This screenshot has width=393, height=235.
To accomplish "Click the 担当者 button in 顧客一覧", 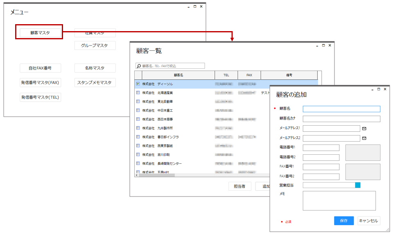I will pos(239,186).
